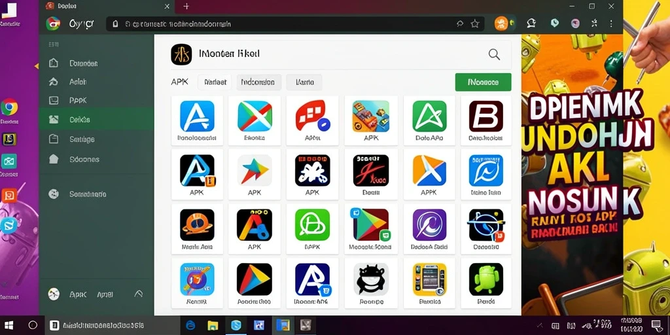Click the taskbar search box
Viewport: 670px width, 335px height.
[112, 325]
